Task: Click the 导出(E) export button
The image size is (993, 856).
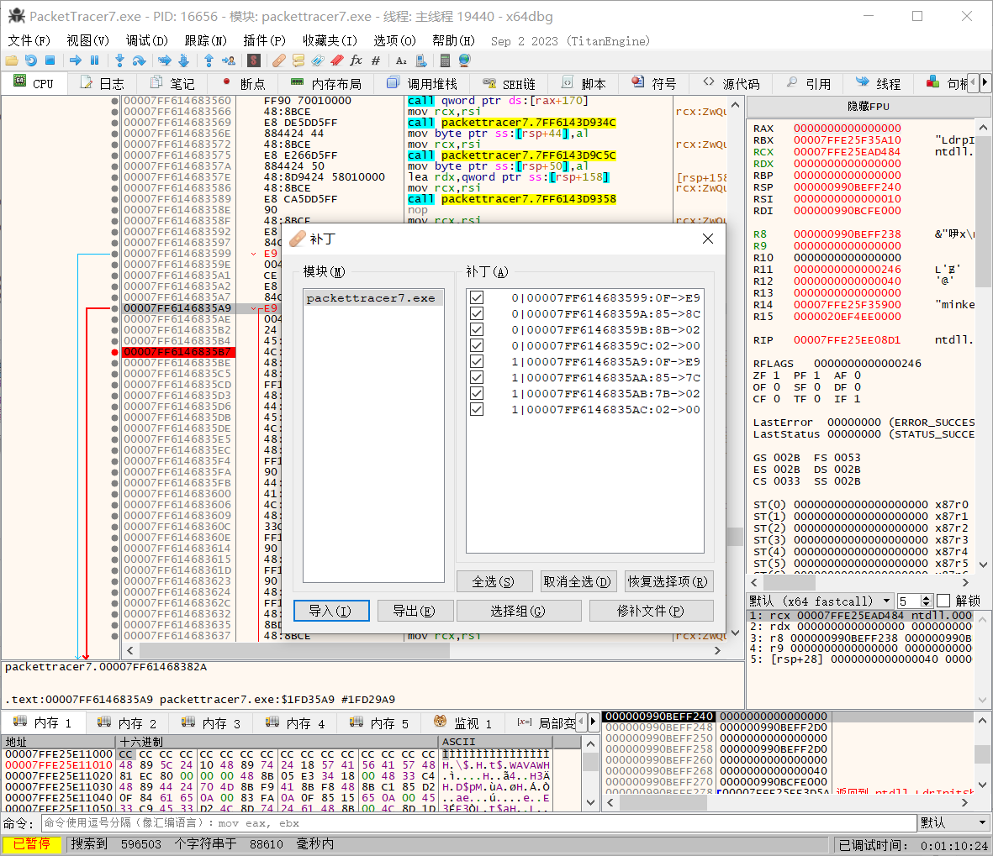Action: [x=415, y=611]
